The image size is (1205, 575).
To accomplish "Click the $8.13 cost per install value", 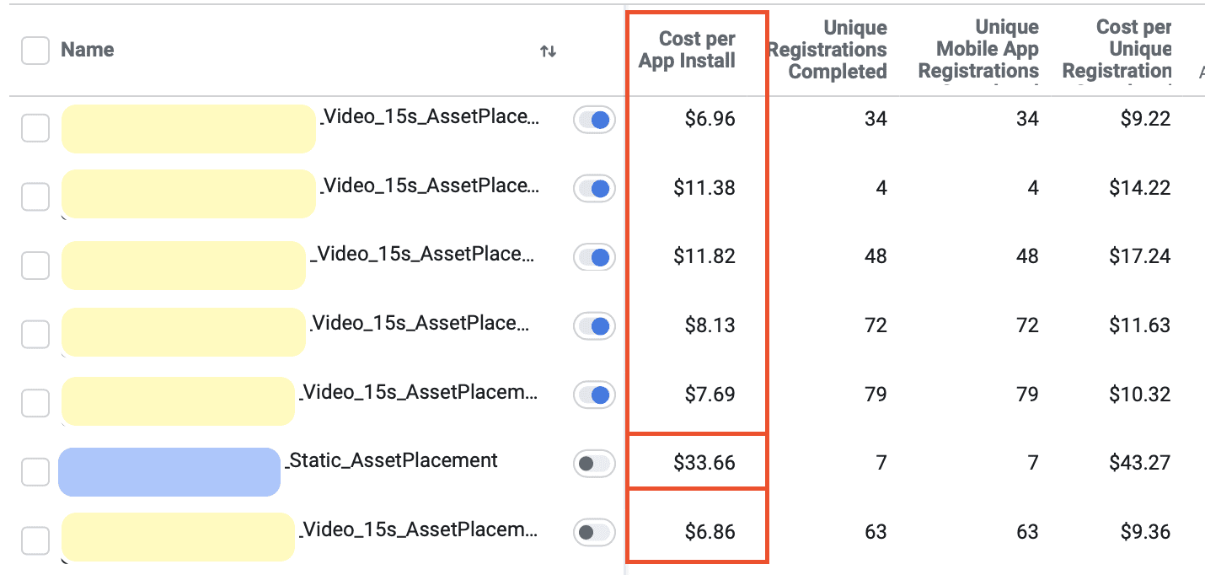I will click(x=710, y=325).
